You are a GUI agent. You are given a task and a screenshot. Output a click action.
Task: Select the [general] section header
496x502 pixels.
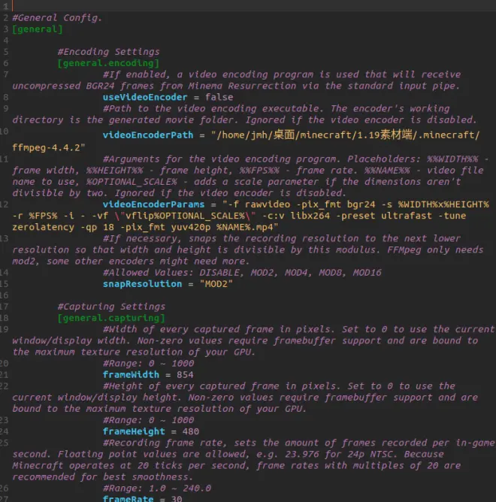[38, 29]
